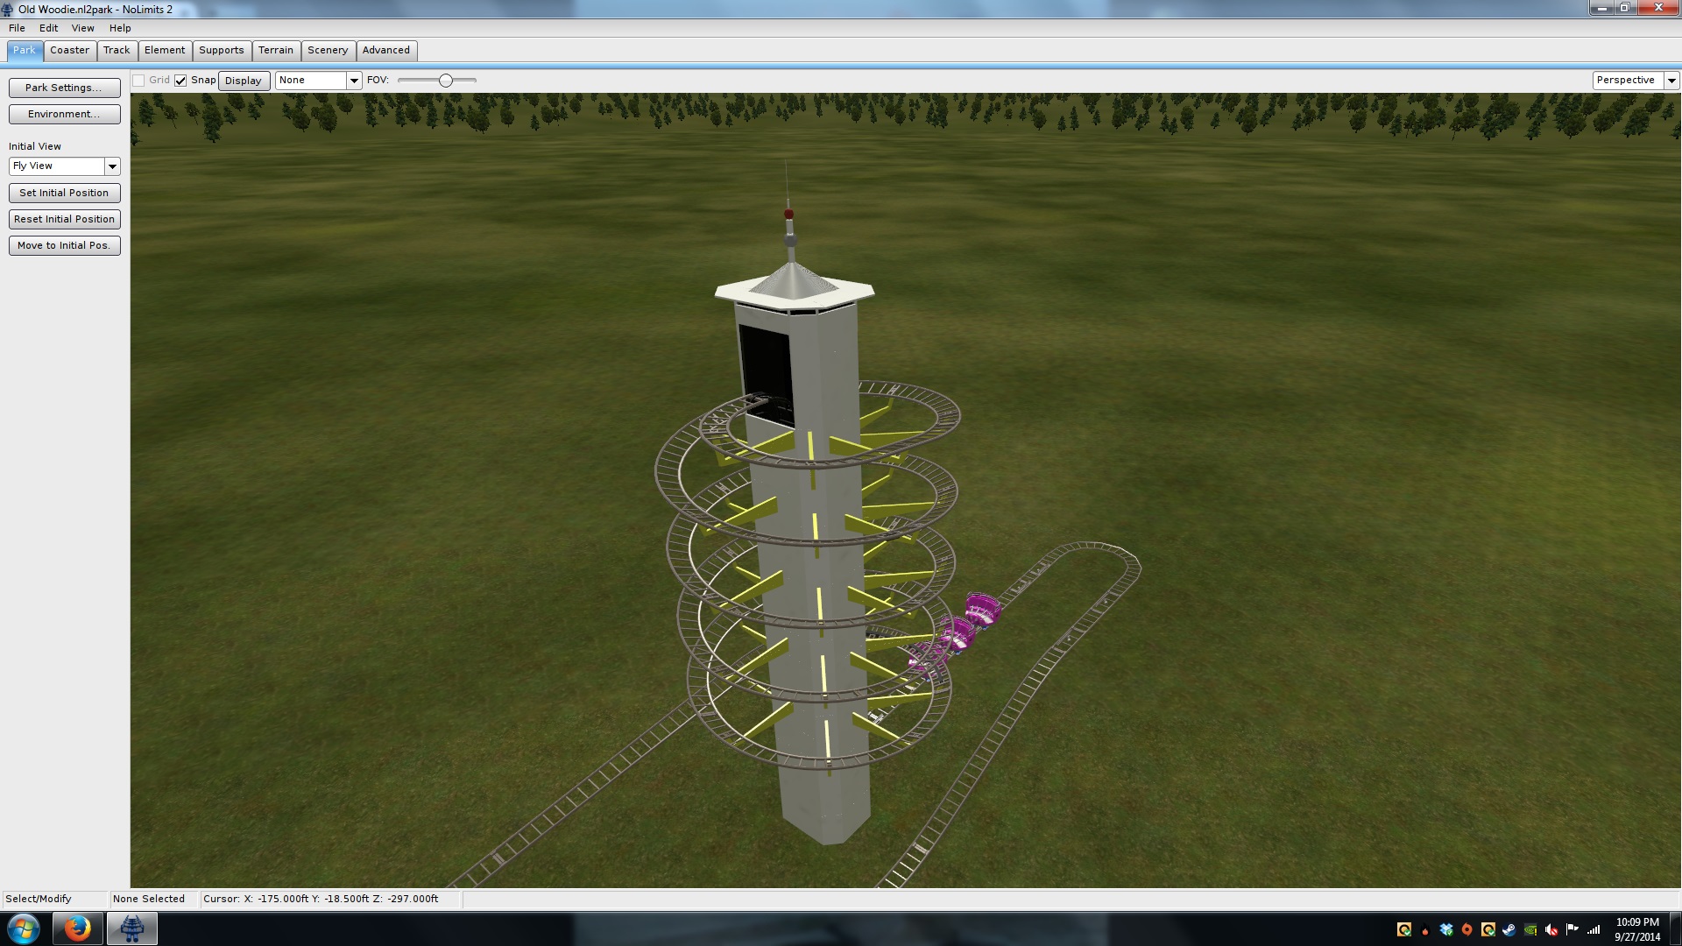
Task: Click the Origin tray icon
Action: 1467,929
